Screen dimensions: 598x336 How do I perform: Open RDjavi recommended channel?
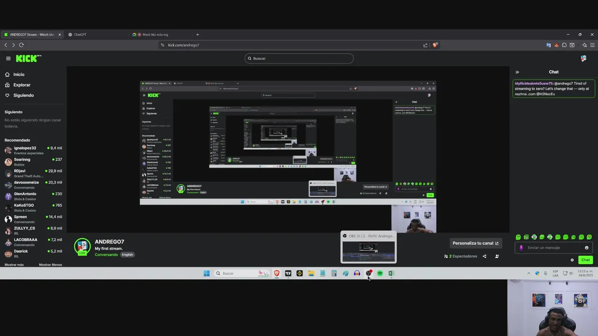[x=33, y=173]
